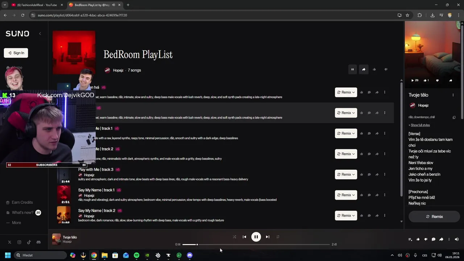464x261 pixels.
Task: Open Remix dropdown for Say My Name track 1
Action: tap(346, 195)
